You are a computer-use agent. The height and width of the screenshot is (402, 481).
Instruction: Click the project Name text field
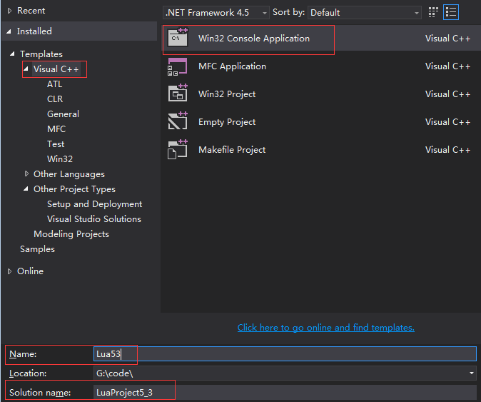click(285, 353)
